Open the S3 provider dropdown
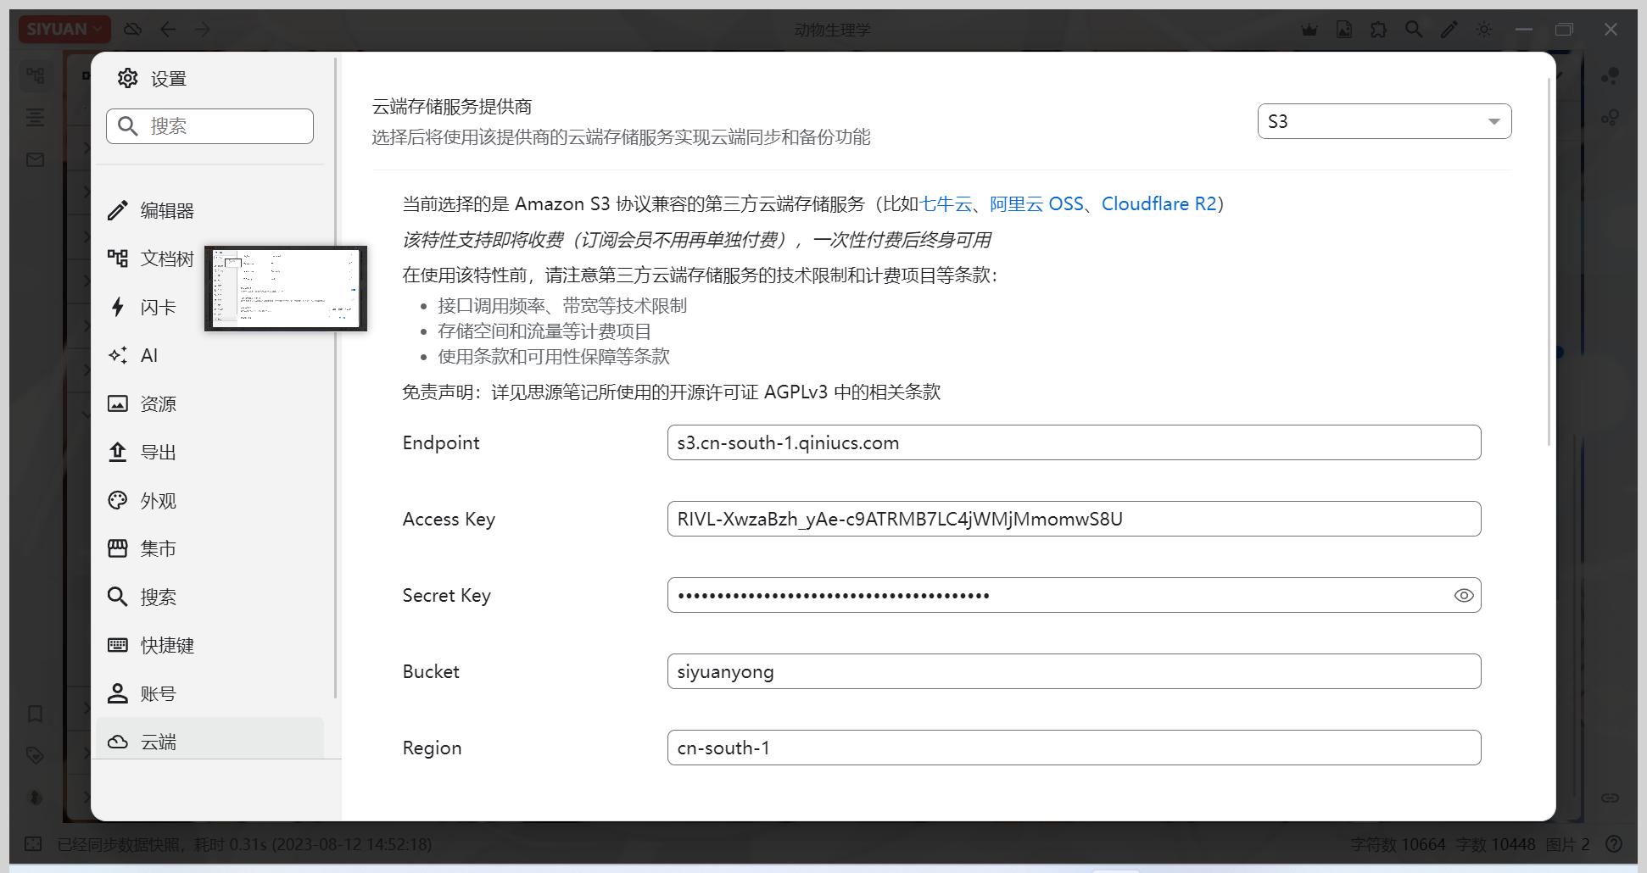Screen dimensions: 1647x873 click(x=1384, y=121)
